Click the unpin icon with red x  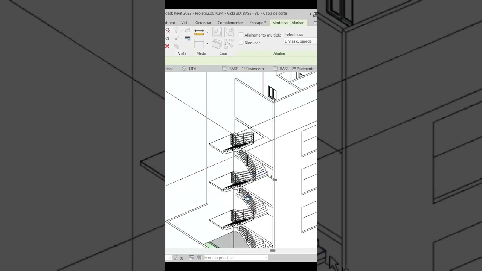(167, 30)
